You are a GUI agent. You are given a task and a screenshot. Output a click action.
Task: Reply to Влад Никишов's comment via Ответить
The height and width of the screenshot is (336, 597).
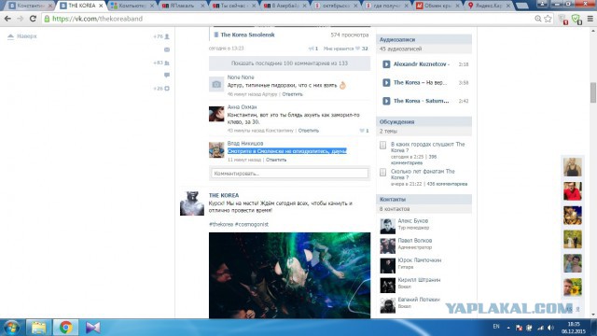(276, 160)
